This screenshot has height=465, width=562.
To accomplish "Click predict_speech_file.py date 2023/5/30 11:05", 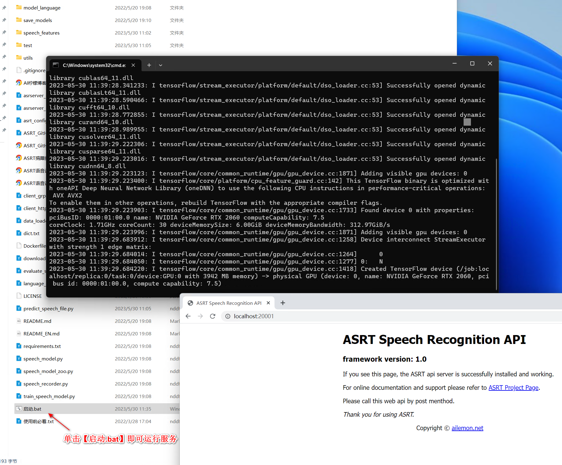I will 133,308.
